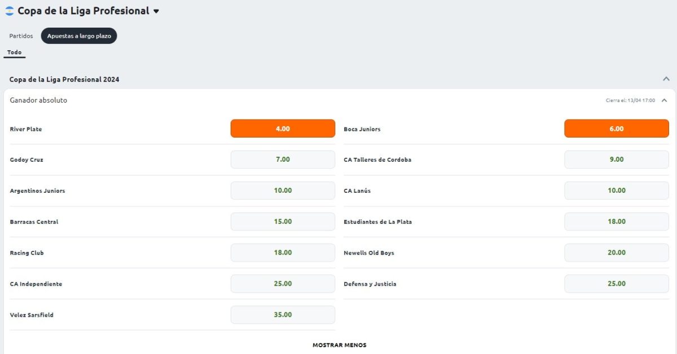Choose Velez Sarsfield odds 35.00
Viewport: 677px width, 354px height.
tap(283, 315)
